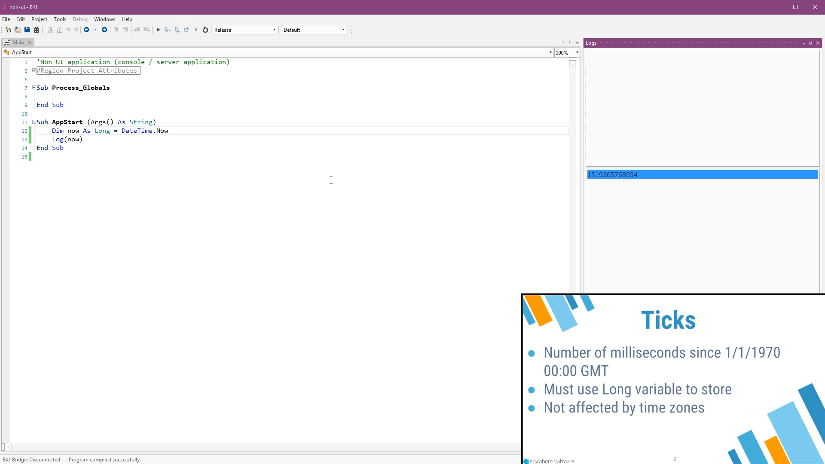Image resolution: width=825 pixels, height=464 pixels.
Task: Navigate forward with the blue right arrow
Action: click(x=104, y=30)
